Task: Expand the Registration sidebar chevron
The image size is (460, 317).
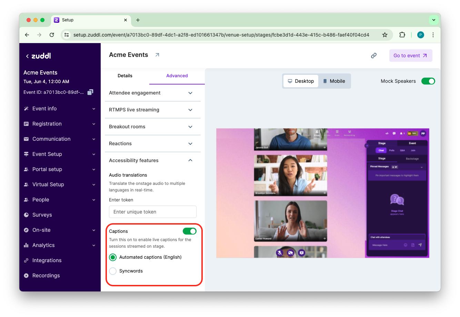Action: 94,124
